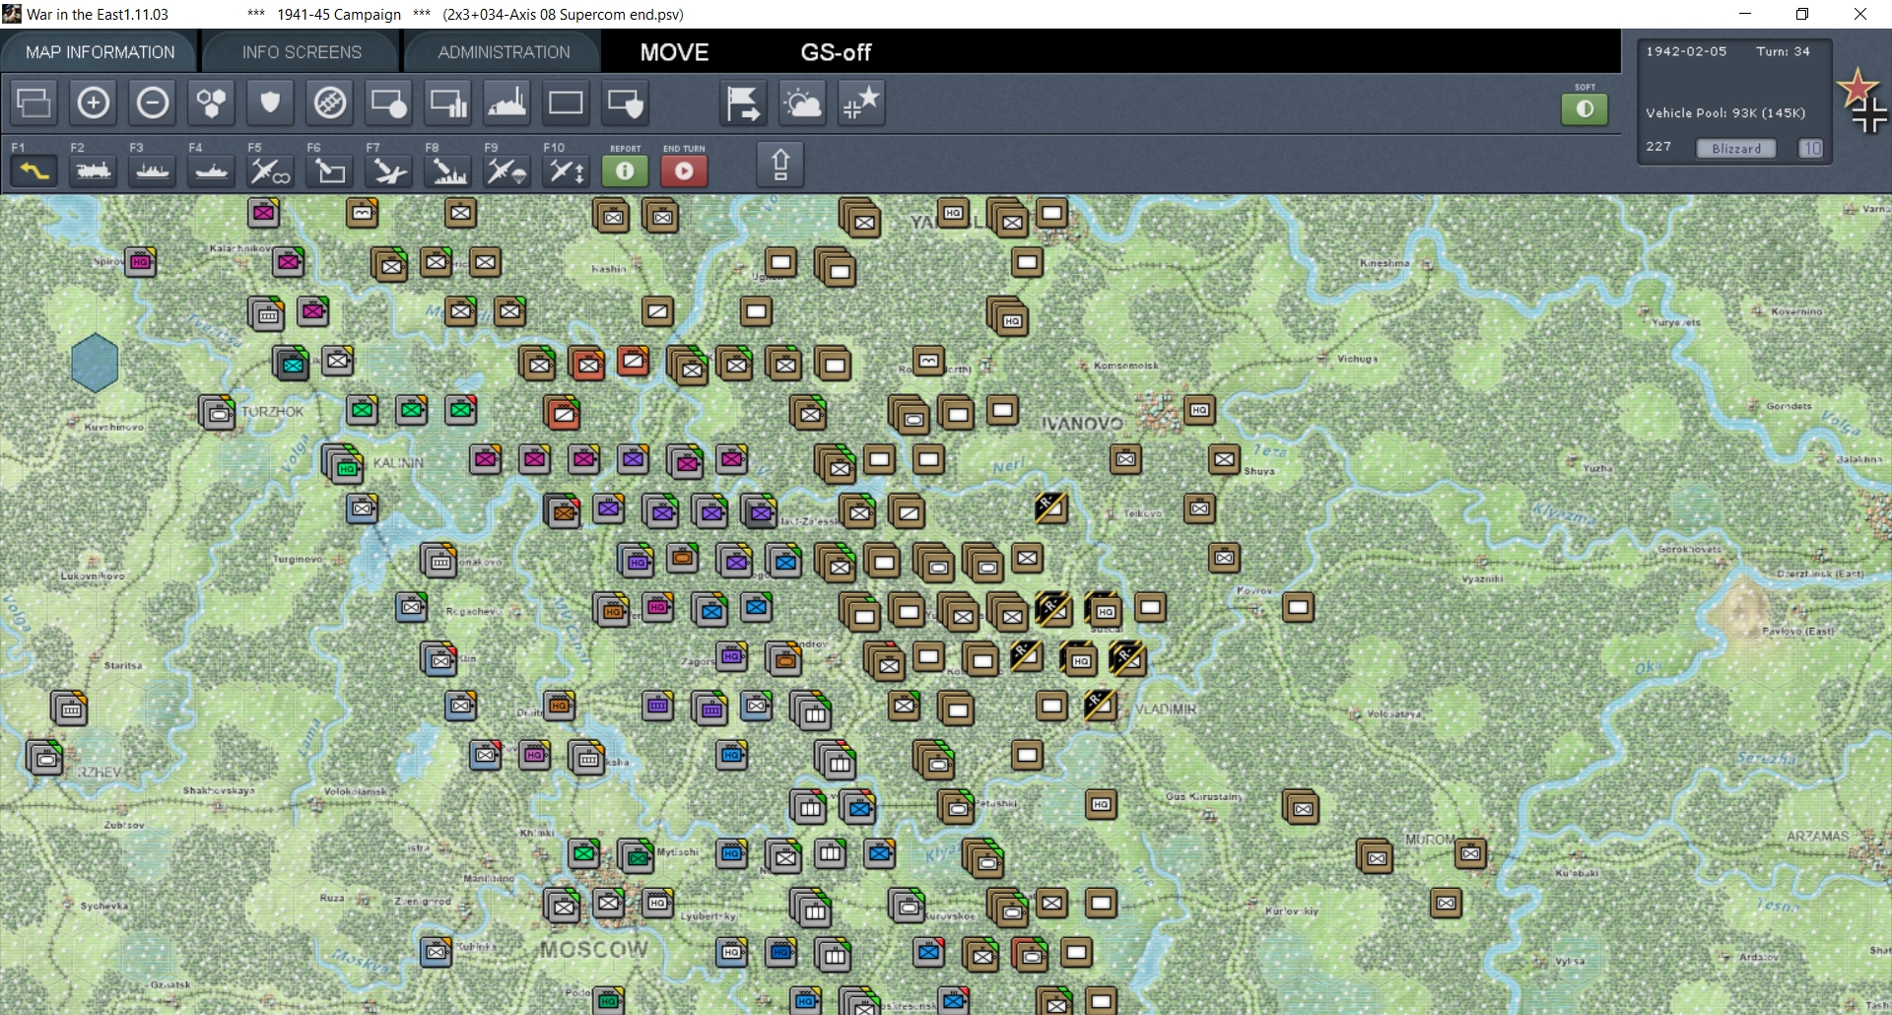Click the red End Turn button

point(684,170)
